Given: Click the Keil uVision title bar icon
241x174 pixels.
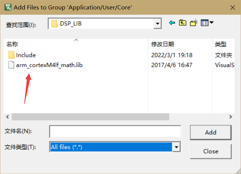Looking at the screenshot, I should click(x=8, y=7).
